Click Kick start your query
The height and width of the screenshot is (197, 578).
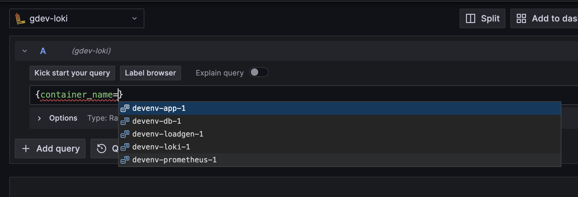(72, 73)
